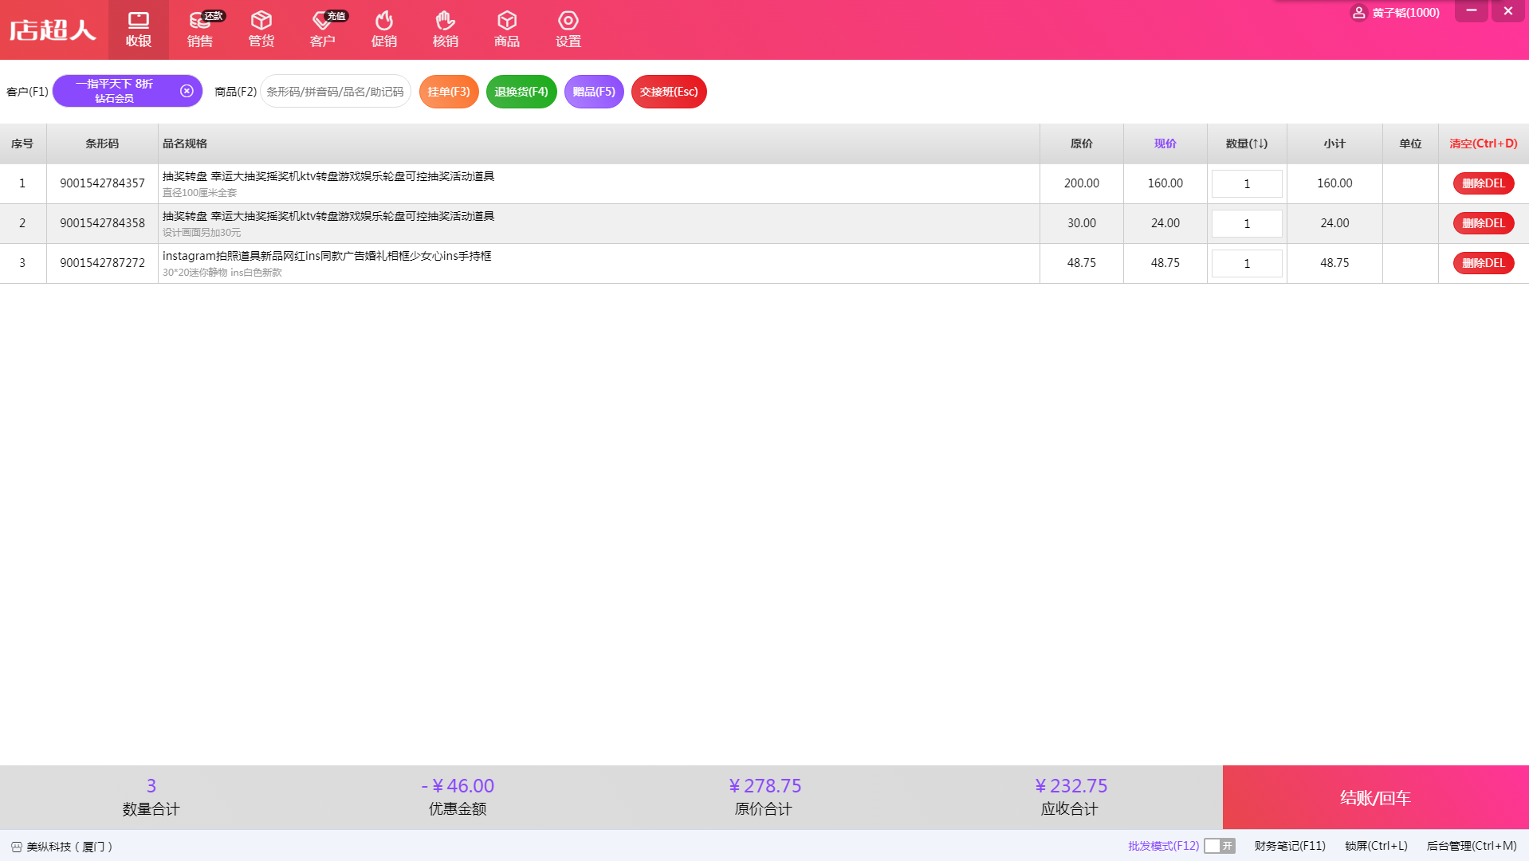Click the 美纵科技（厦门）status entry
The width and height of the screenshot is (1529, 861).
[62, 847]
